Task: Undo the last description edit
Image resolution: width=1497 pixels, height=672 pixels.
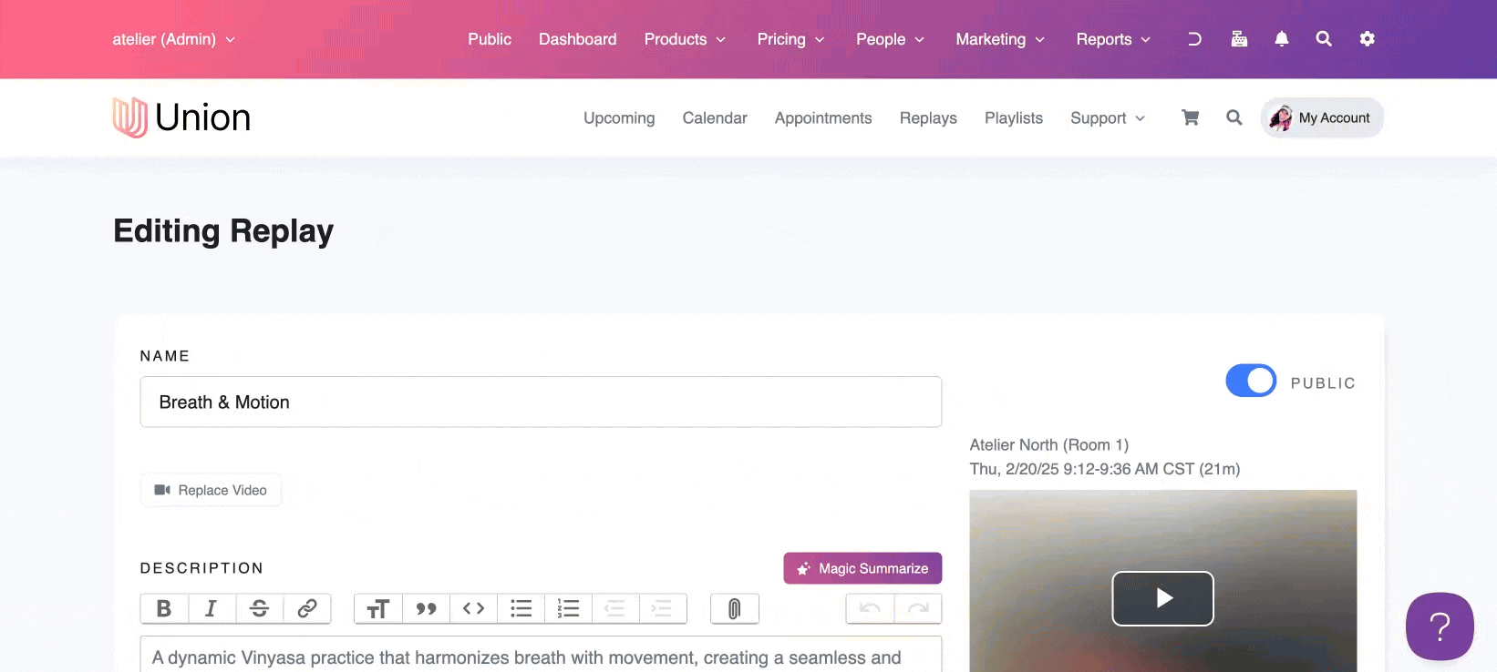Action: coord(870,608)
